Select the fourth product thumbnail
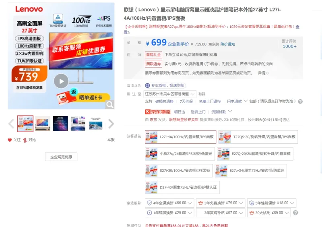 tap(78, 124)
